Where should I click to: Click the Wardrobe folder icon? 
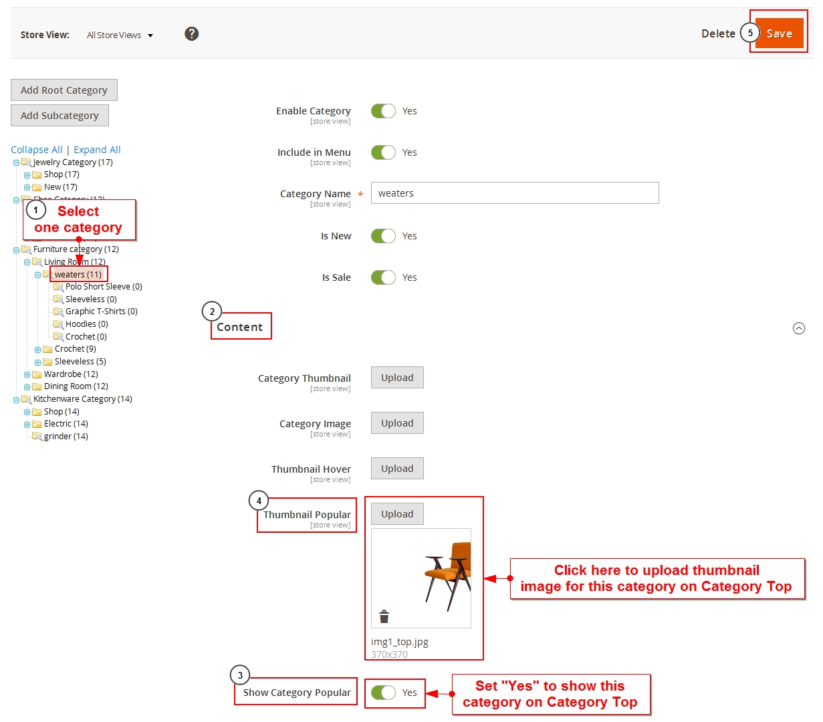37,374
